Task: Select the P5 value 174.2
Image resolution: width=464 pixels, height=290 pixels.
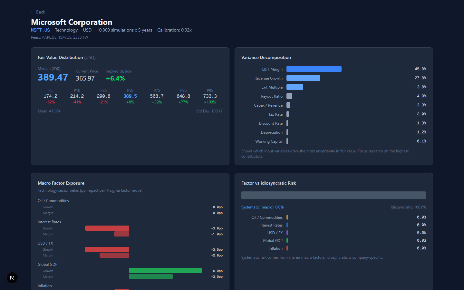Action: coord(50,96)
